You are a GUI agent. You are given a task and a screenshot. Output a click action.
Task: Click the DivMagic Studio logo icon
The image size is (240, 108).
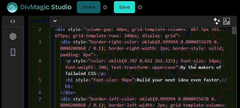coord(12,7)
